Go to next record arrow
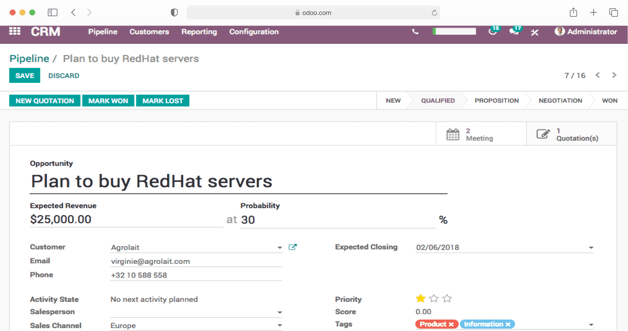The image size is (628, 331). (x=614, y=75)
